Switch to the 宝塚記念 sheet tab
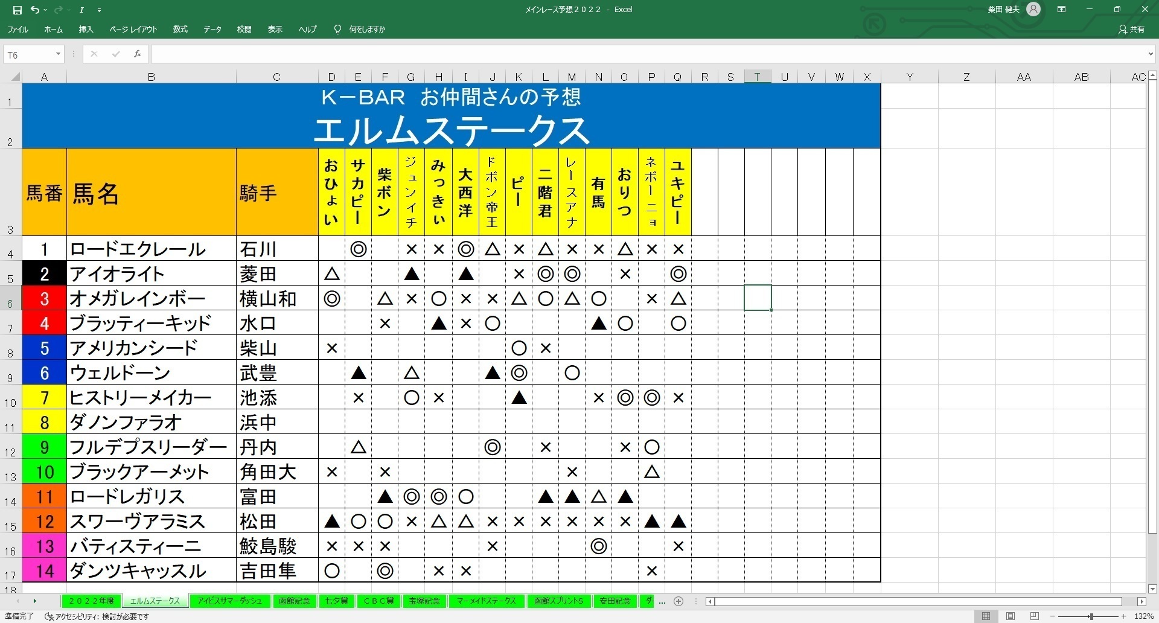1159x623 pixels. [424, 601]
